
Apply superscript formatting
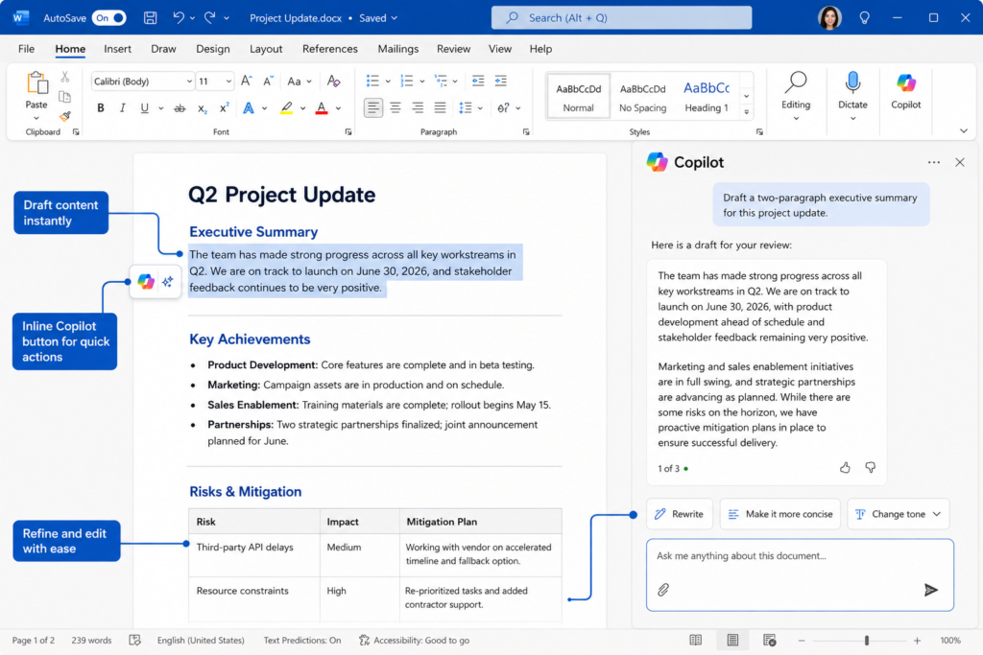click(224, 107)
